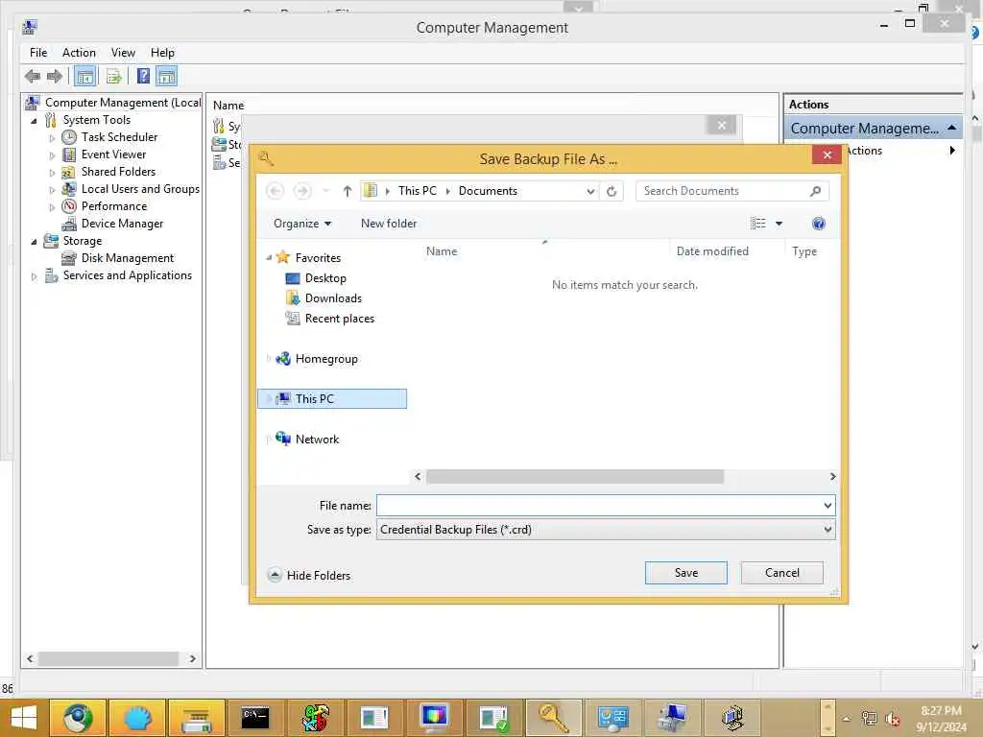
Task: Collapse the System Tools tree node
Action: point(34,120)
